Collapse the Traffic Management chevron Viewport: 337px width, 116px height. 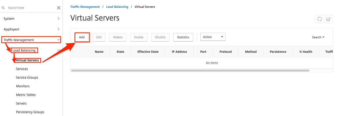pos(59,40)
